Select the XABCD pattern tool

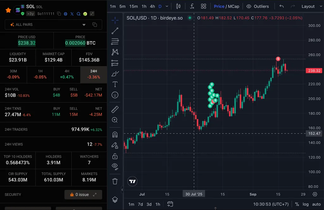(115, 52)
